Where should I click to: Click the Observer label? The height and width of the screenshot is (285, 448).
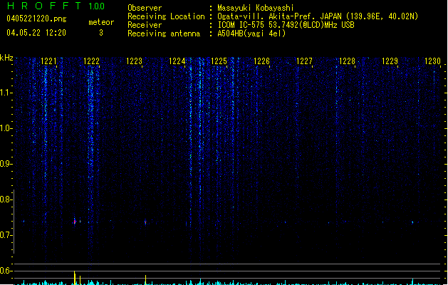pyautogui.click(x=145, y=8)
